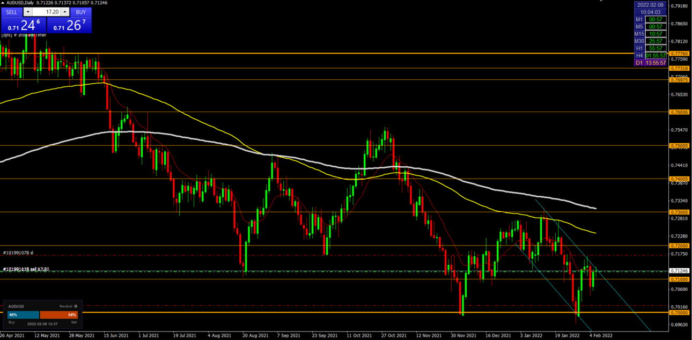The image size is (692, 340).
Task: Select the H1 timeframe label
Action: (639, 48)
